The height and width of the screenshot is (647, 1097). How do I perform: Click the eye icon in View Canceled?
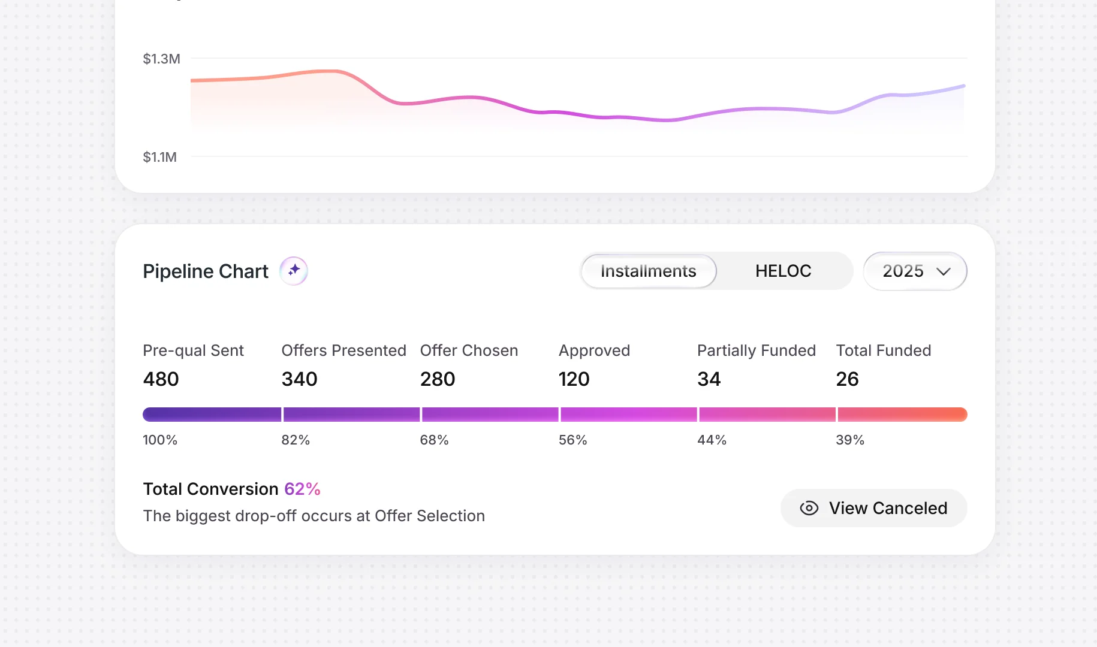click(809, 508)
